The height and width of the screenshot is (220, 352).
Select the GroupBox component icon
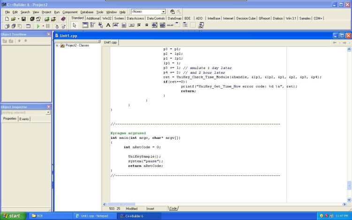(x=177, y=25)
